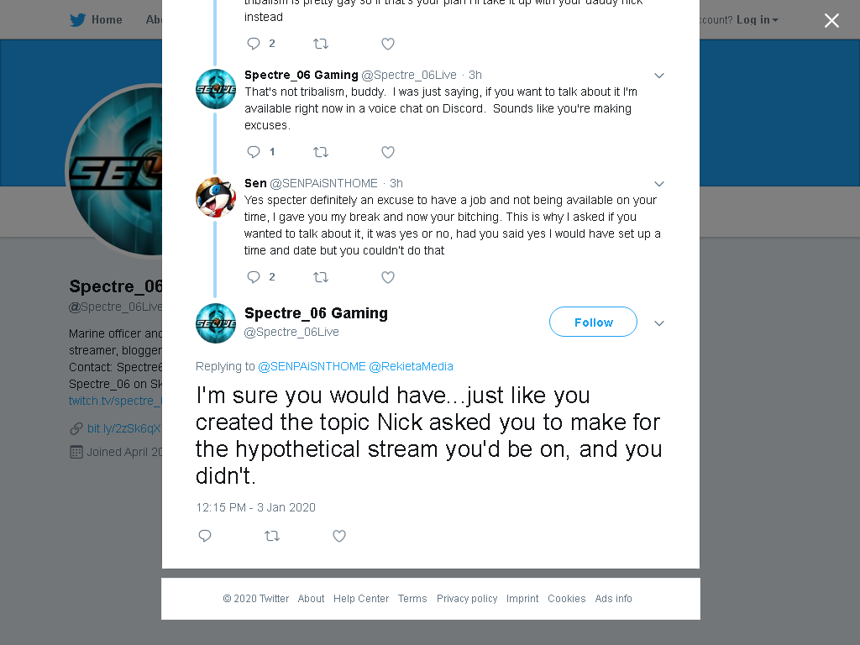Like the tweet about Discord voice chat
860x645 pixels.
click(x=388, y=153)
